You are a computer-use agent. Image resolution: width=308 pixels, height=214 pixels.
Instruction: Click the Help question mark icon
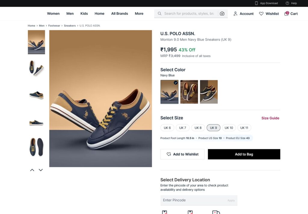tap(287, 3)
